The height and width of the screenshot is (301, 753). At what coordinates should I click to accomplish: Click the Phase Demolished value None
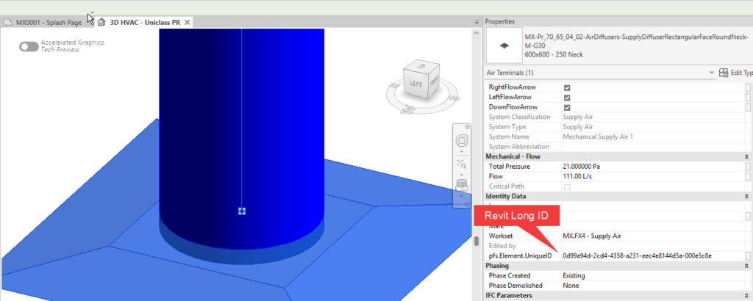(571, 286)
